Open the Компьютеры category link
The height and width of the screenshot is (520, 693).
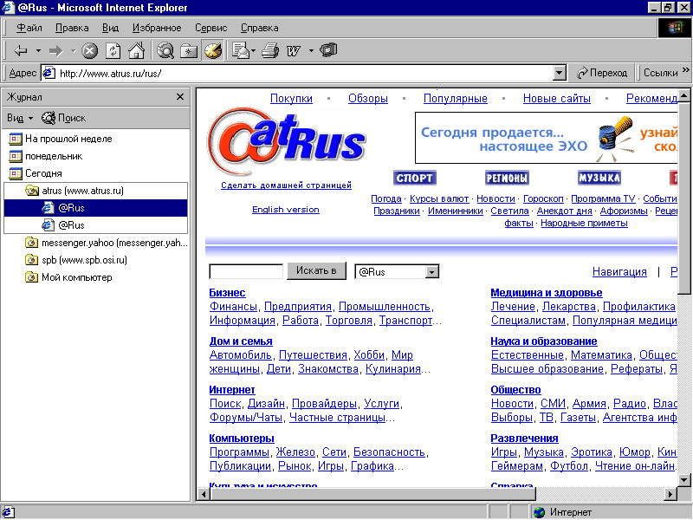pos(242,439)
